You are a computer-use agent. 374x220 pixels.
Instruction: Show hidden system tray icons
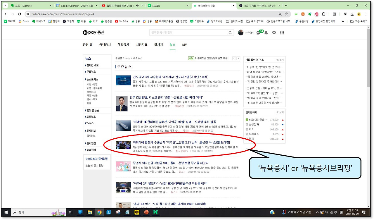tap(317, 212)
